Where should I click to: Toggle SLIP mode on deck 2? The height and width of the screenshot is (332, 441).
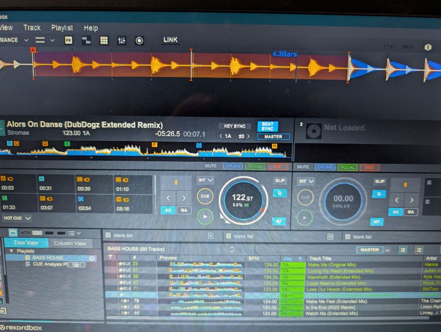tap(379, 182)
